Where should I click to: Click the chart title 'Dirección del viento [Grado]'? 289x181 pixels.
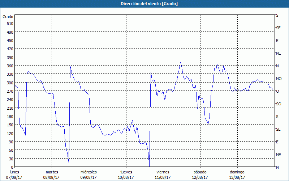(x=144, y=4)
